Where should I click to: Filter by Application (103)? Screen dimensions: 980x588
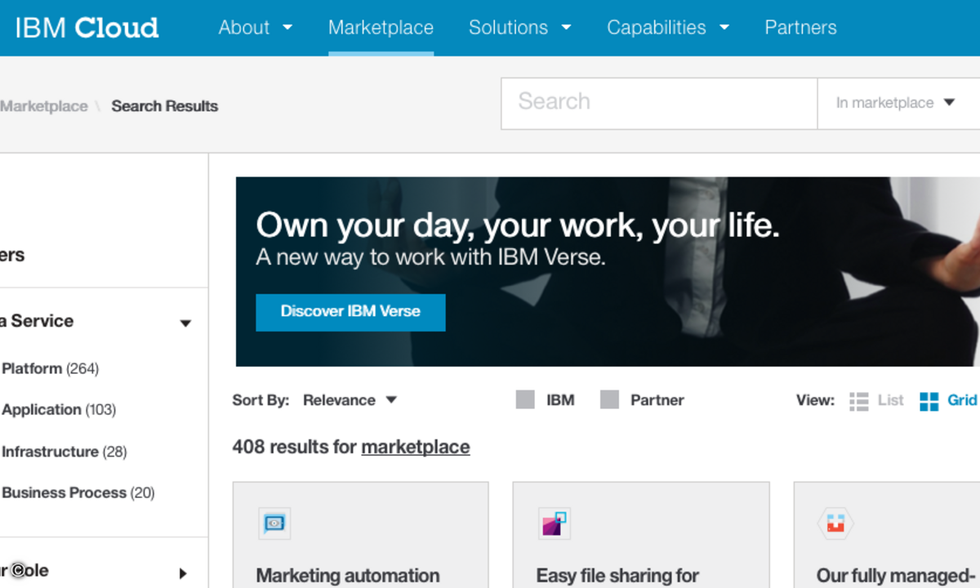point(59,409)
